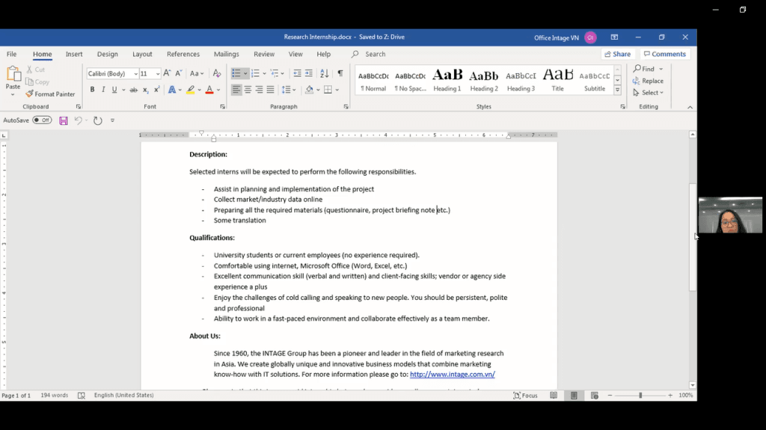This screenshot has width=766, height=430.
Task: Click the Share button
Action: click(x=617, y=54)
